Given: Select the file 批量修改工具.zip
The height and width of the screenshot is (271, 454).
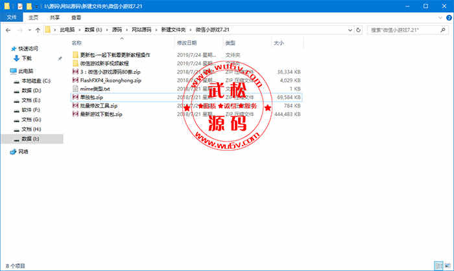Looking at the screenshot, I should 99,106.
